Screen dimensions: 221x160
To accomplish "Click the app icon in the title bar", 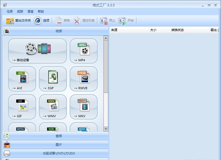I will click(5, 5).
